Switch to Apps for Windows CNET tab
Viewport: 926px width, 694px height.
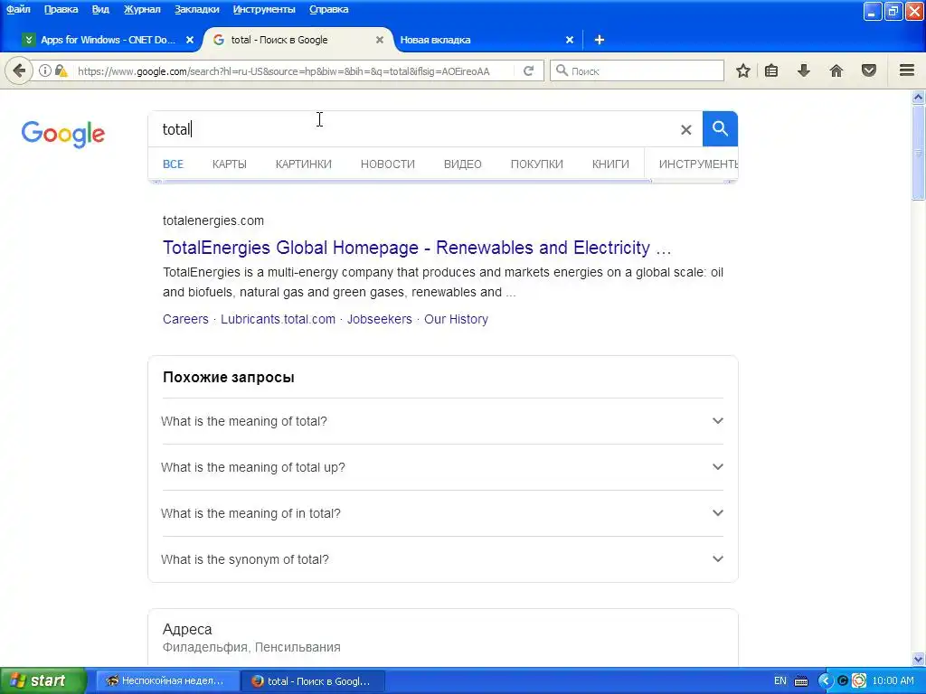coord(108,40)
